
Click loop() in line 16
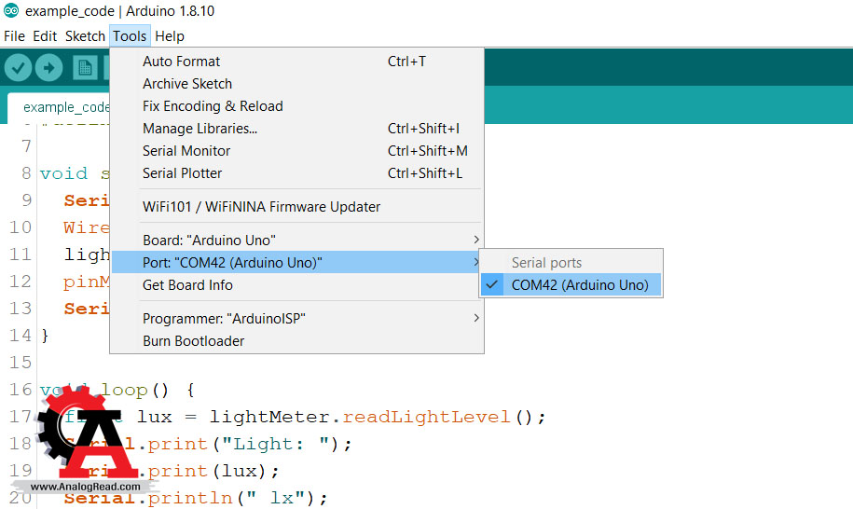pos(134,390)
